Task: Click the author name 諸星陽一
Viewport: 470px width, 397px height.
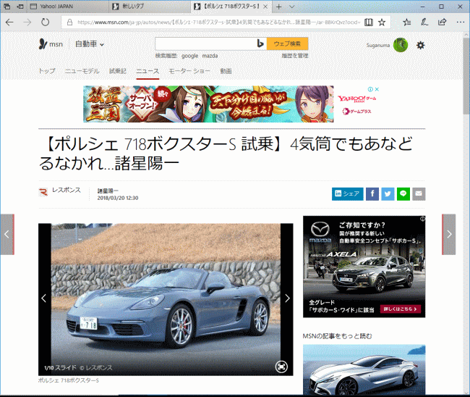Action: tap(108, 191)
